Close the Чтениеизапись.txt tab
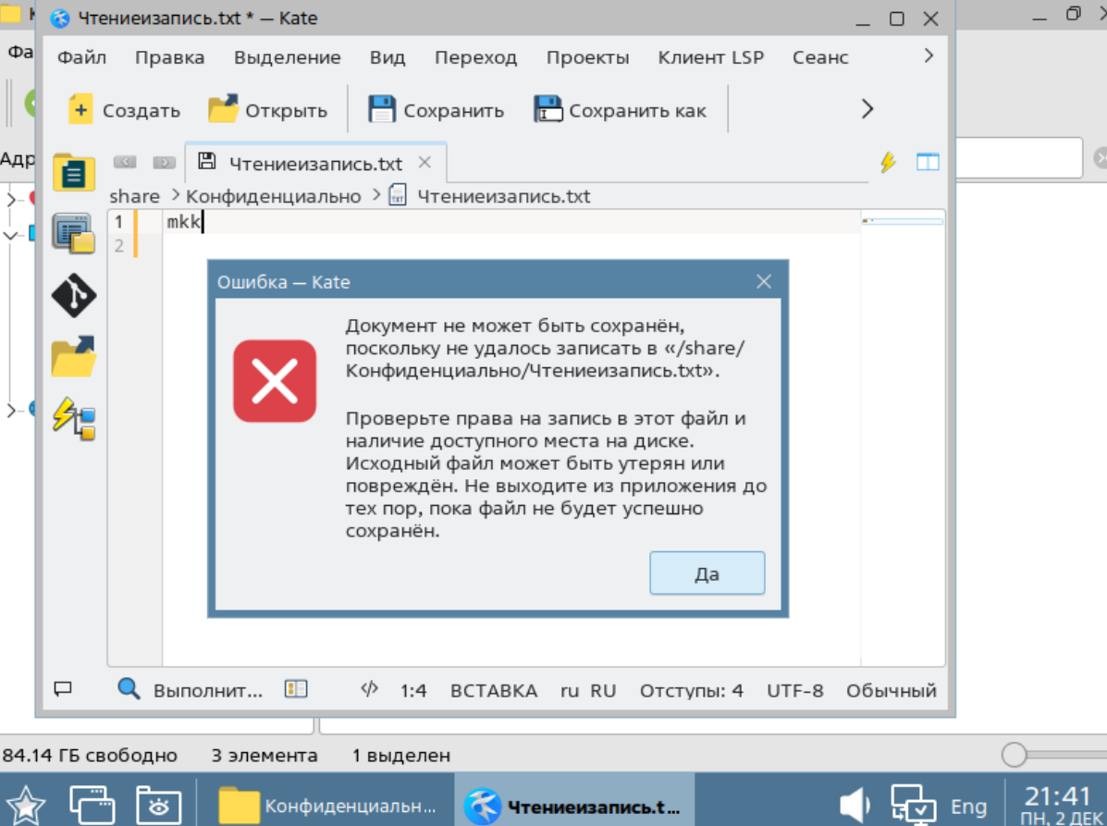The image size is (1107, 826). tap(424, 163)
